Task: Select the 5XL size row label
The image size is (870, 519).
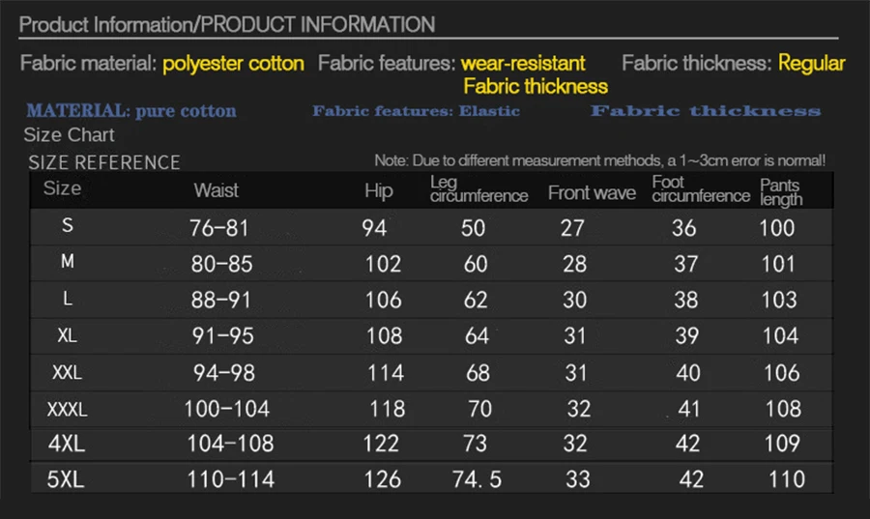Action: pos(67,478)
